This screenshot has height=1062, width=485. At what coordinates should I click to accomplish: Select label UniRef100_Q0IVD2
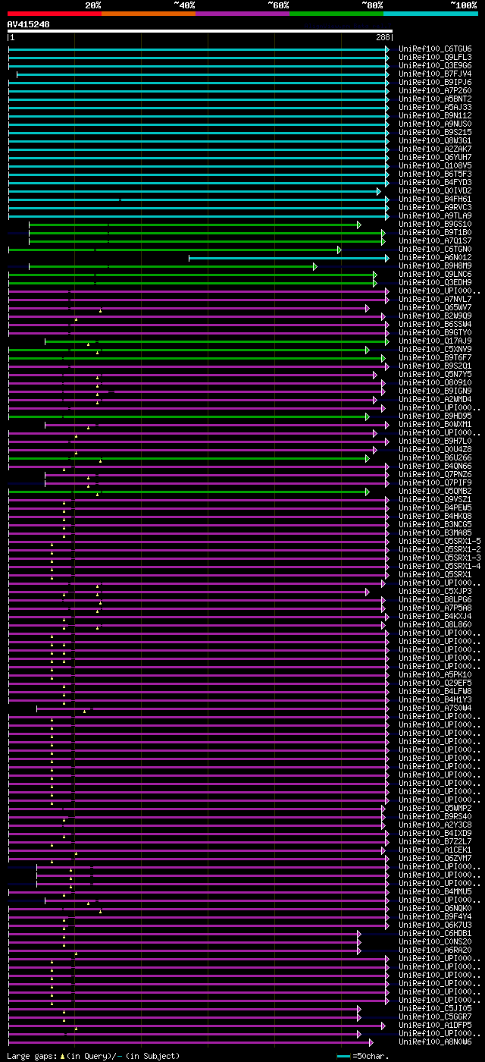click(435, 190)
